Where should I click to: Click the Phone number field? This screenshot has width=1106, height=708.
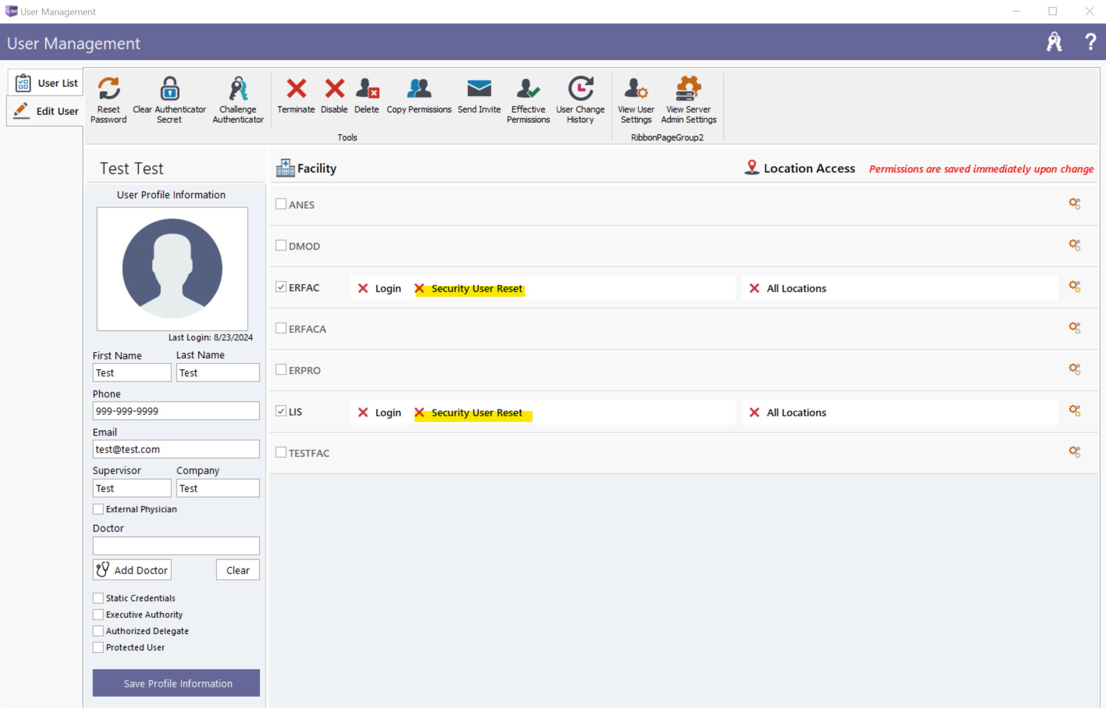click(176, 411)
